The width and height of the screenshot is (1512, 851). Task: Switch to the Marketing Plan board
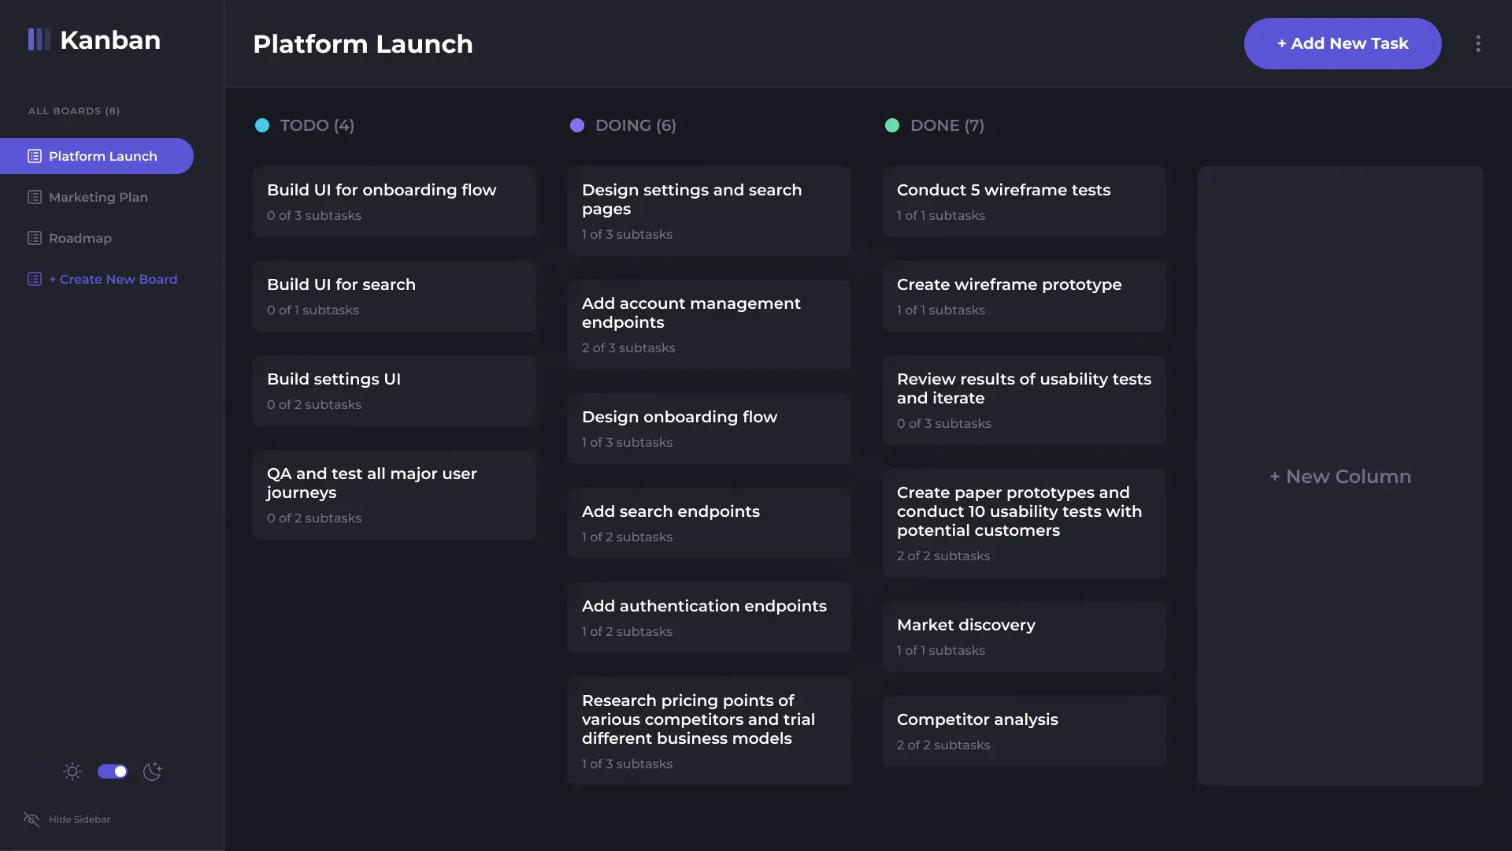point(98,197)
